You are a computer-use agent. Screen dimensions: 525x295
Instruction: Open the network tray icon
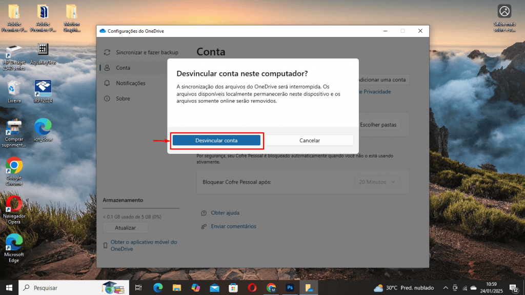click(x=465, y=288)
